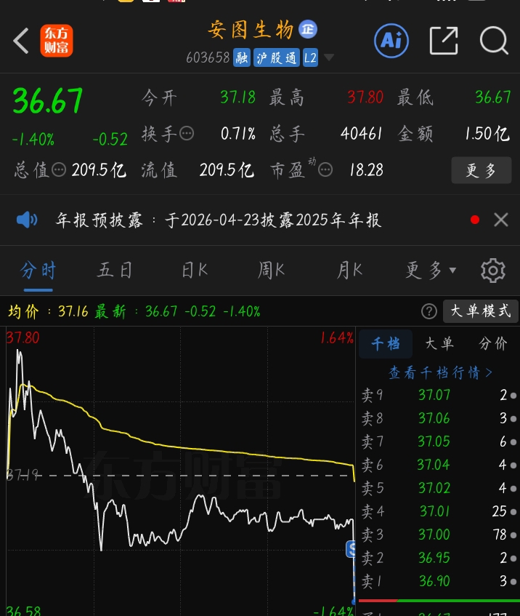Image resolution: width=520 pixels, height=616 pixels.
Task: Tap the 卖9 row at 37.07
Action: (x=439, y=395)
